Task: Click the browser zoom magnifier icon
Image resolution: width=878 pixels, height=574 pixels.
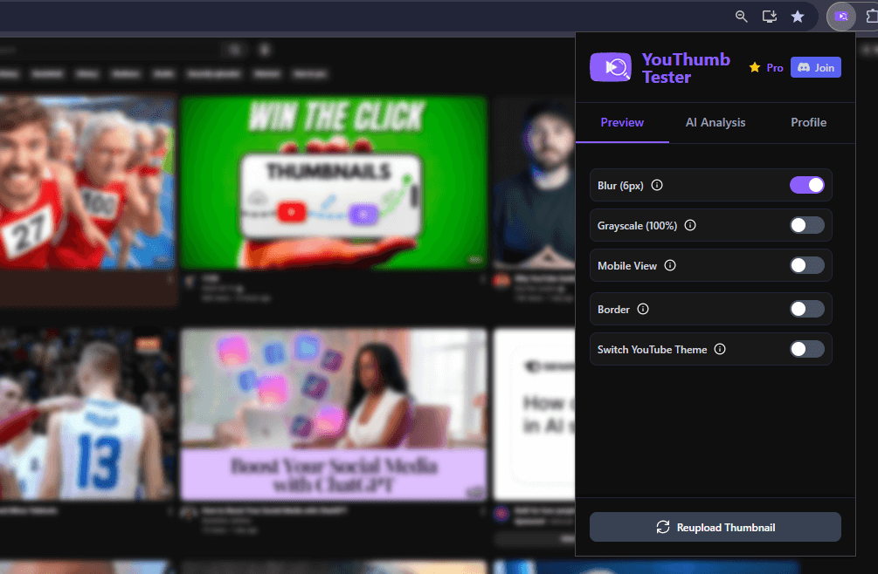Action: [x=742, y=17]
